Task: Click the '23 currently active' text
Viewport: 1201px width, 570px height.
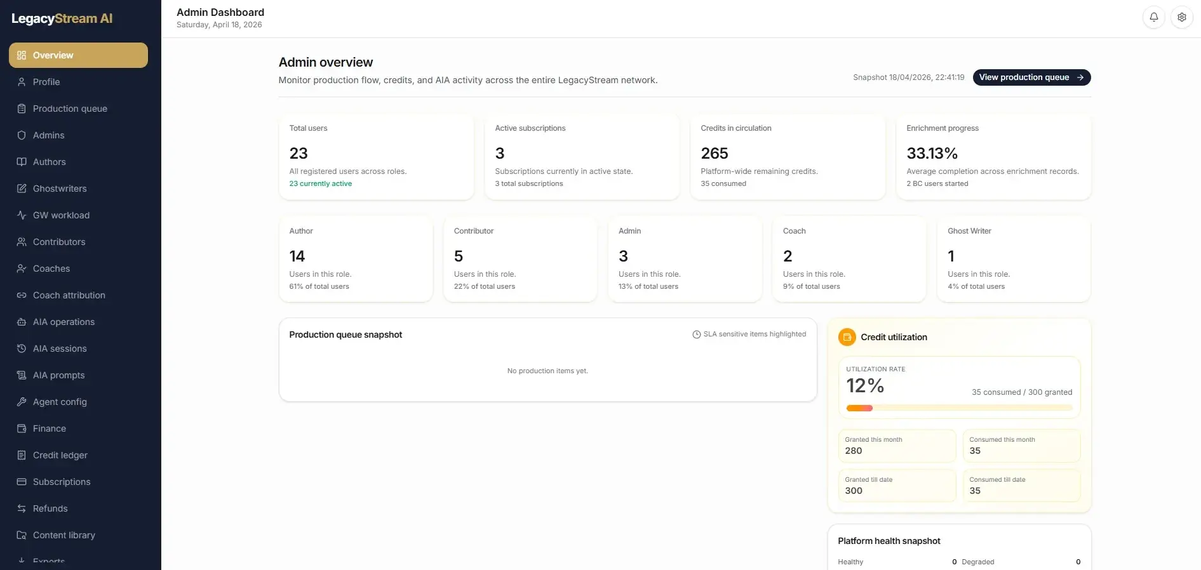Action: 321,183
